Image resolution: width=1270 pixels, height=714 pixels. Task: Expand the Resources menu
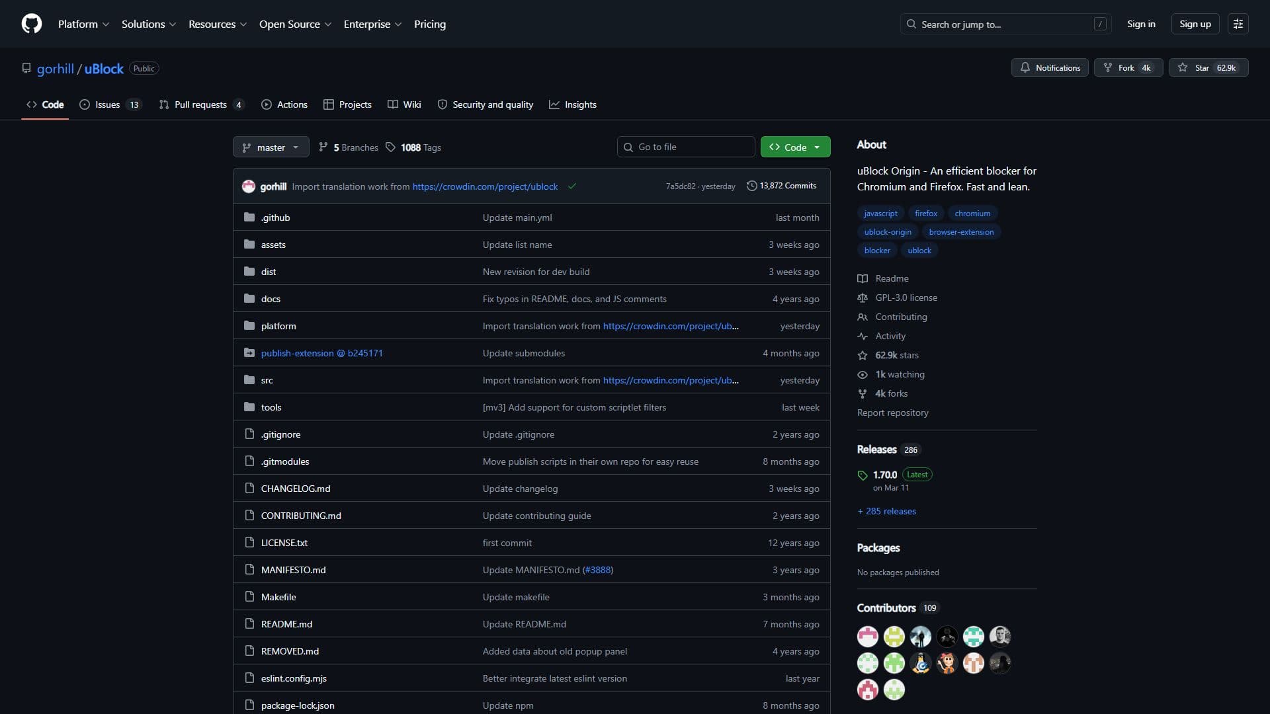pos(218,24)
